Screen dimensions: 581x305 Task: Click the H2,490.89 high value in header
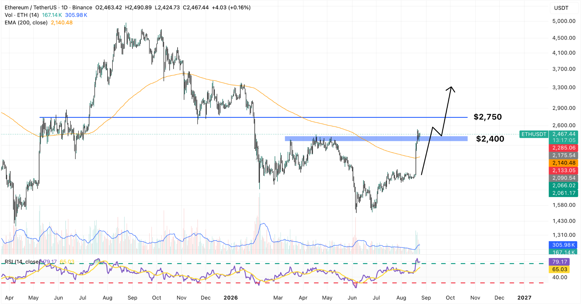point(138,8)
